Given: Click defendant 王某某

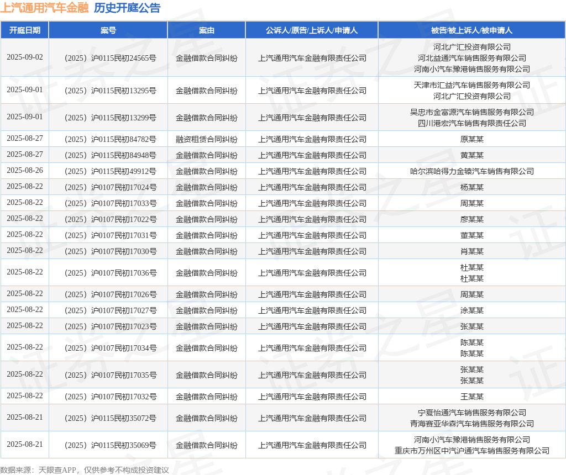Looking at the screenshot, I should 472,397.
